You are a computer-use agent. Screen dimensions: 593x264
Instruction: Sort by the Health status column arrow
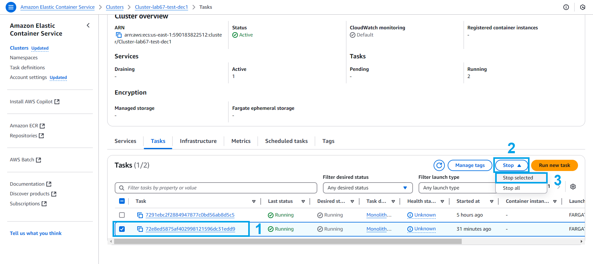coord(442,202)
